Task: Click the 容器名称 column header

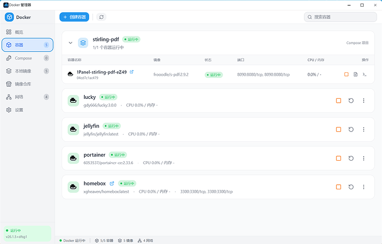Action: [x=74, y=60]
